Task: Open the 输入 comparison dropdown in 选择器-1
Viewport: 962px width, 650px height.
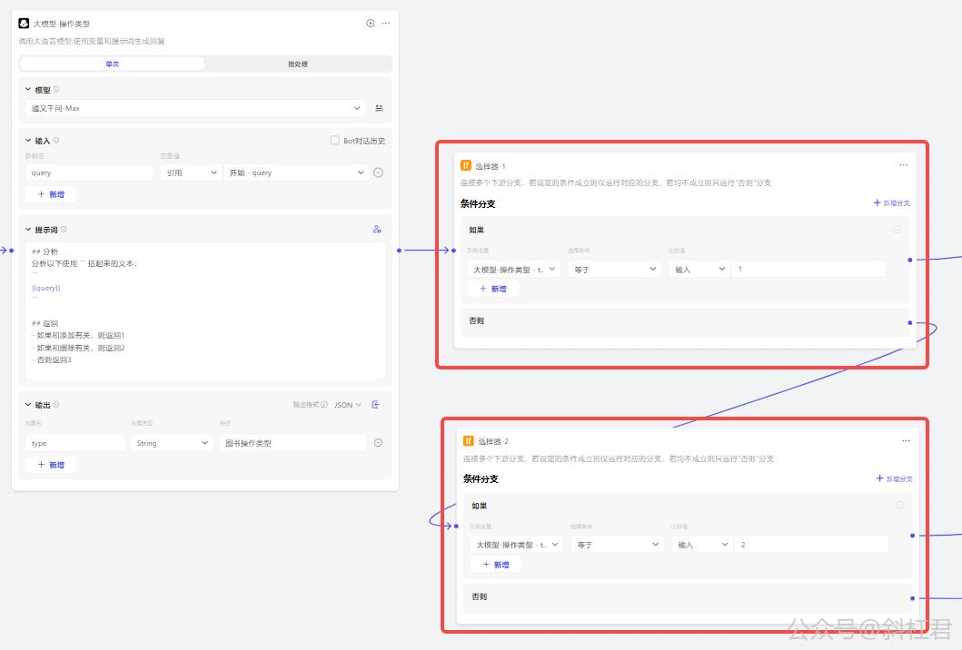Action: [x=699, y=270]
